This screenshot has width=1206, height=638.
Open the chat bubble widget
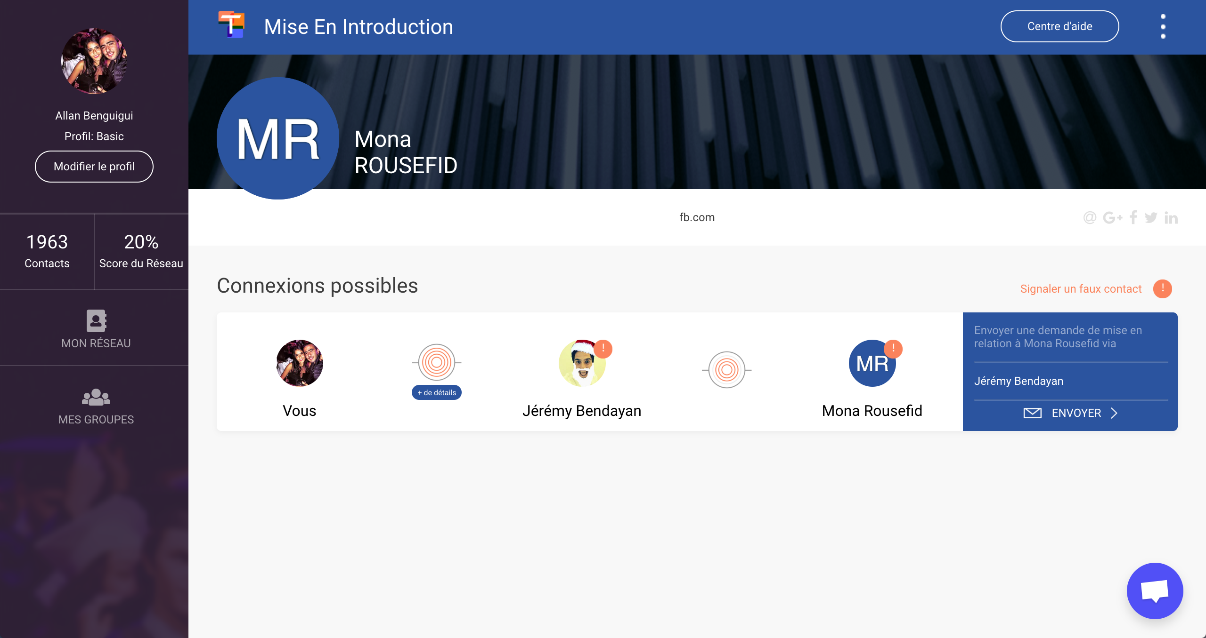tap(1154, 591)
